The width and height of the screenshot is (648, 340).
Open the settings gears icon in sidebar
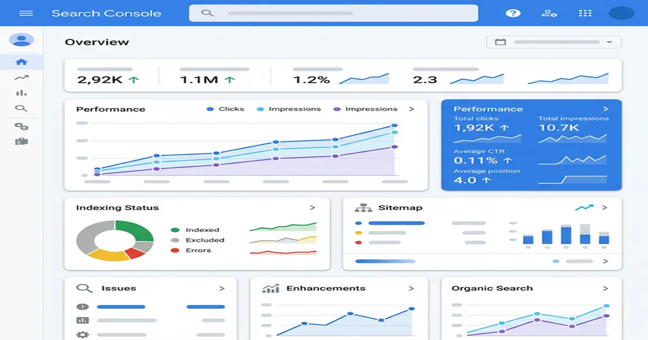(x=22, y=126)
